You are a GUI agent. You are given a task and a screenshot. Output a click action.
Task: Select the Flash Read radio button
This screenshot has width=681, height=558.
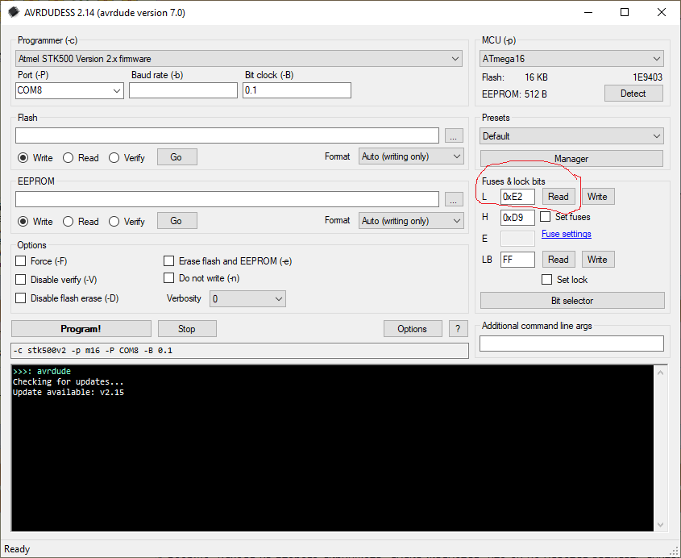(x=69, y=158)
